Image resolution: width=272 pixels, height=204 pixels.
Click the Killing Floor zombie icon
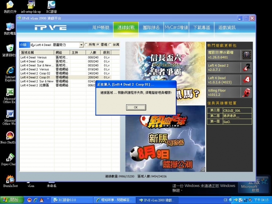coord(248,92)
